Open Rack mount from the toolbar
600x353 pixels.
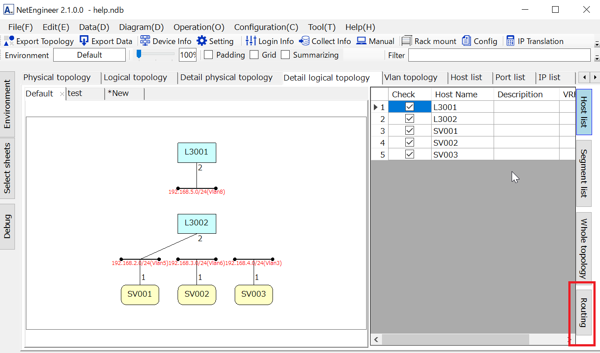407,41
